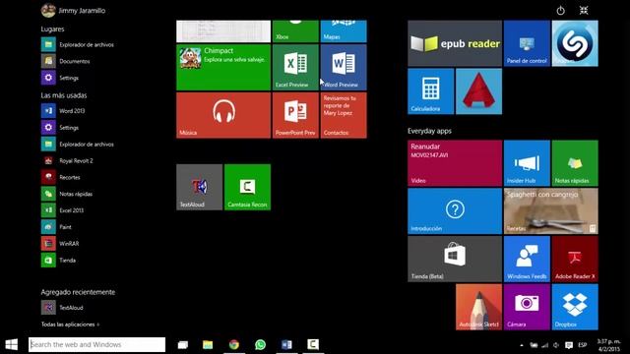Image resolution: width=630 pixels, height=354 pixels.
Task: Open Settings in Las más usadas list
Action: [60, 128]
